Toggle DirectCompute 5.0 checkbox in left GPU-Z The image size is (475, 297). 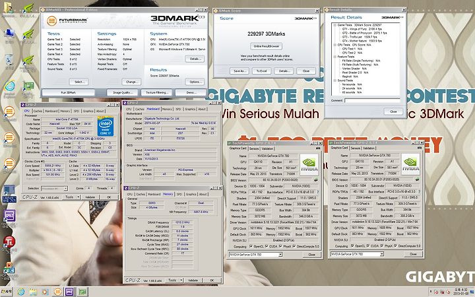click(x=294, y=246)
